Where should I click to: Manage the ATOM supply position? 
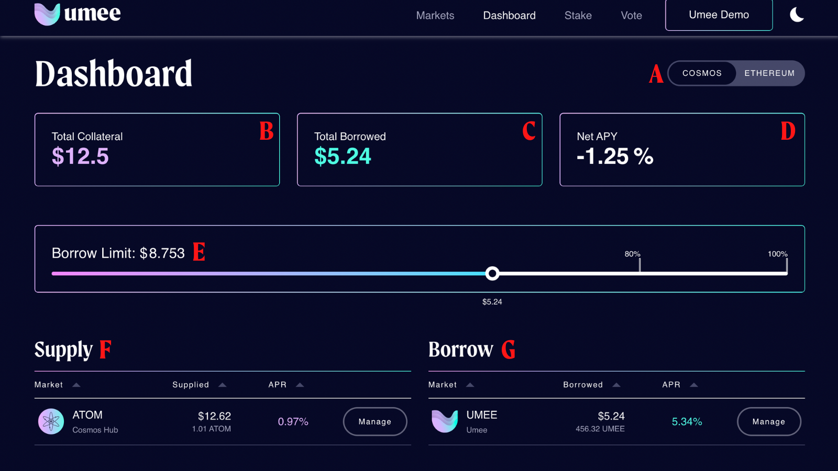click(375, 421)
